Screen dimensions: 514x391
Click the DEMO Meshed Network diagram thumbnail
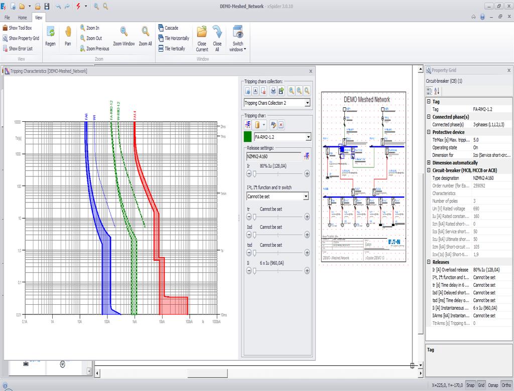(x=363, y=177)
